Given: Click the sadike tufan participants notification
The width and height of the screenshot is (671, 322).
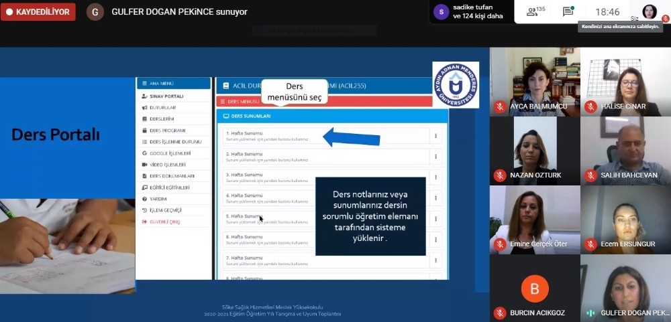Looking at the screenshot, I should (x=470, y=11).
